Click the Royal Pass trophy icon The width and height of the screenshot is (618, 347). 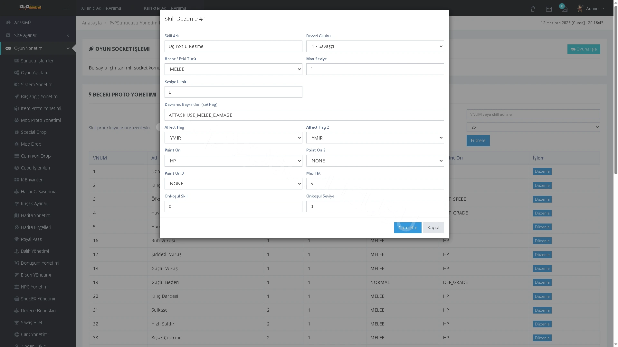(x=17, y=239)
